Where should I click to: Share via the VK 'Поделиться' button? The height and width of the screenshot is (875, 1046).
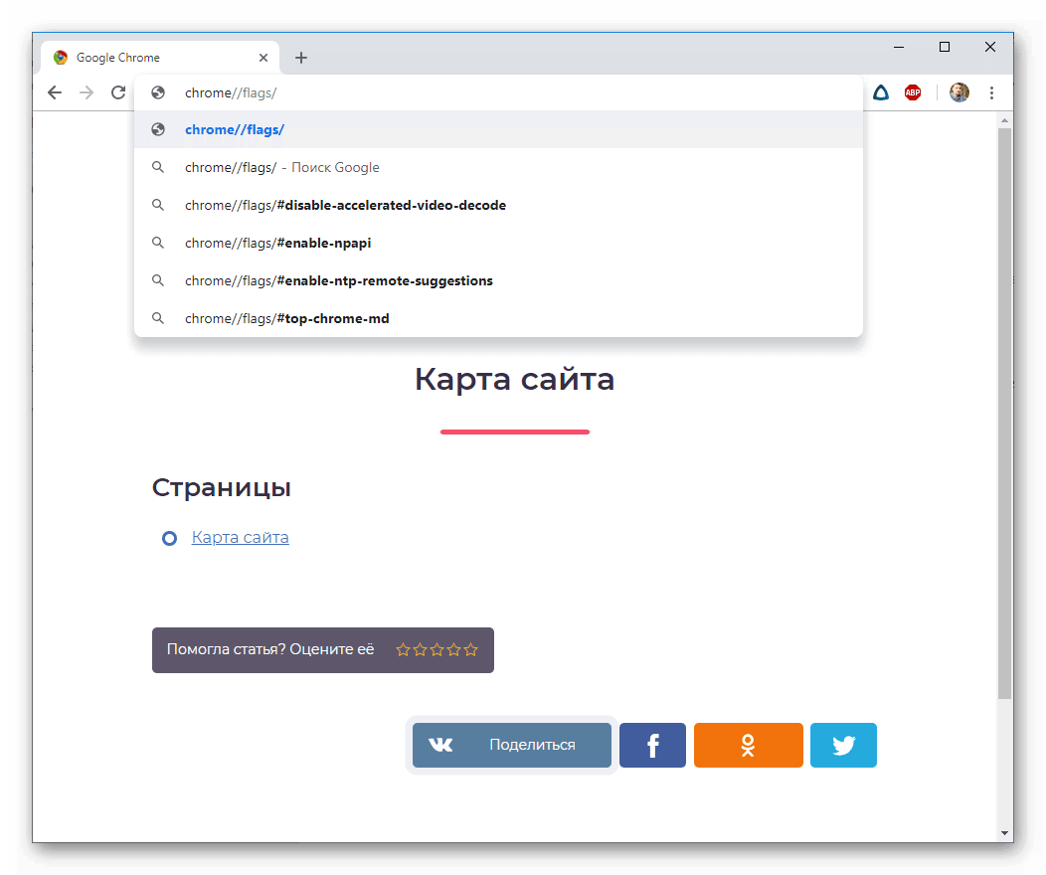click(512, 745)
